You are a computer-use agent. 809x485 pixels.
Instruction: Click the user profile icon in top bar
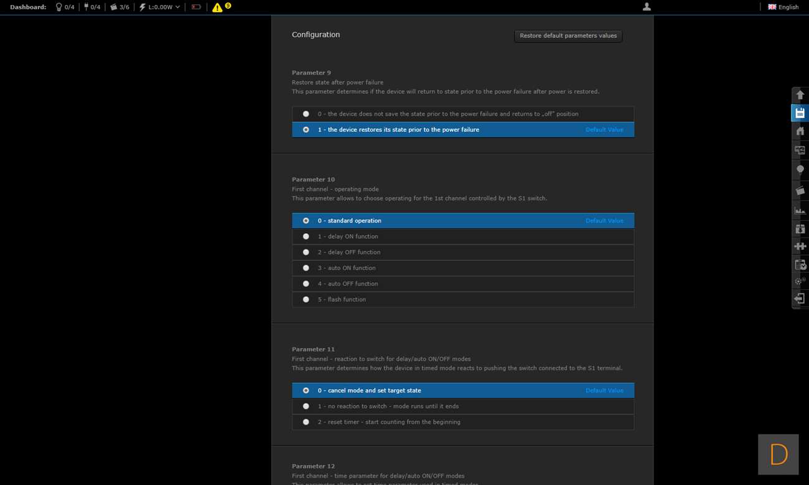point(647,7)
